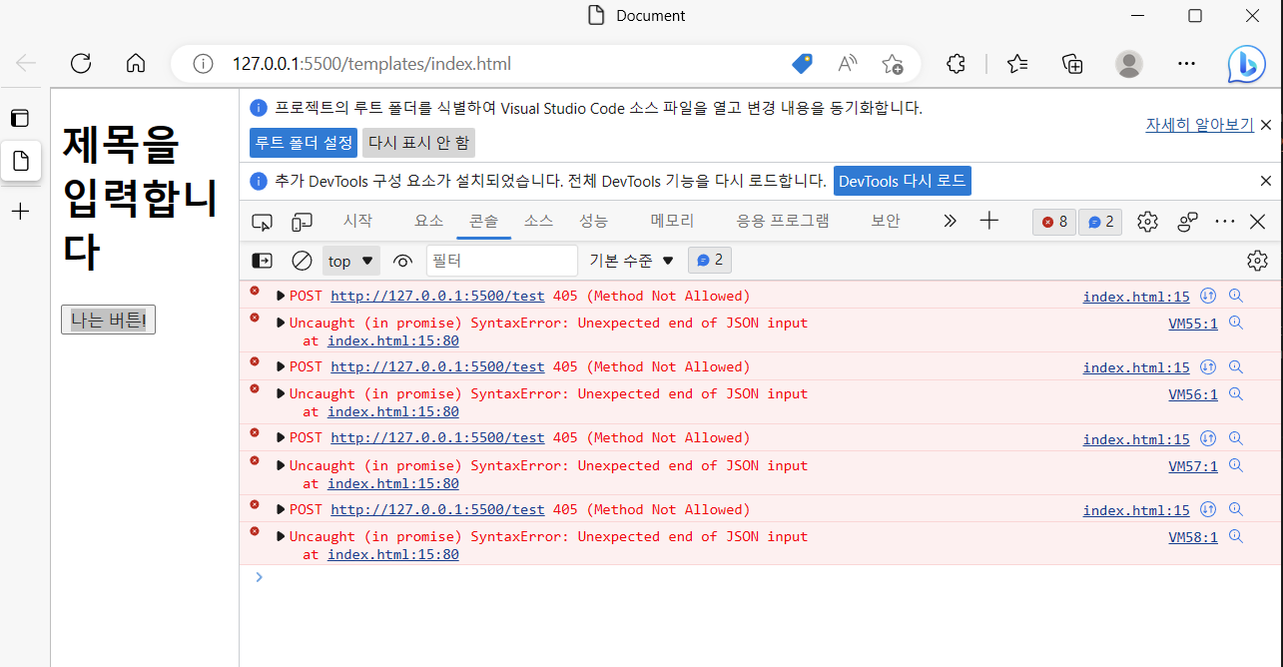Activate the Read Aloud icon
The height and width of the screenshot is (667, 1283).
[x=848, y=64]
